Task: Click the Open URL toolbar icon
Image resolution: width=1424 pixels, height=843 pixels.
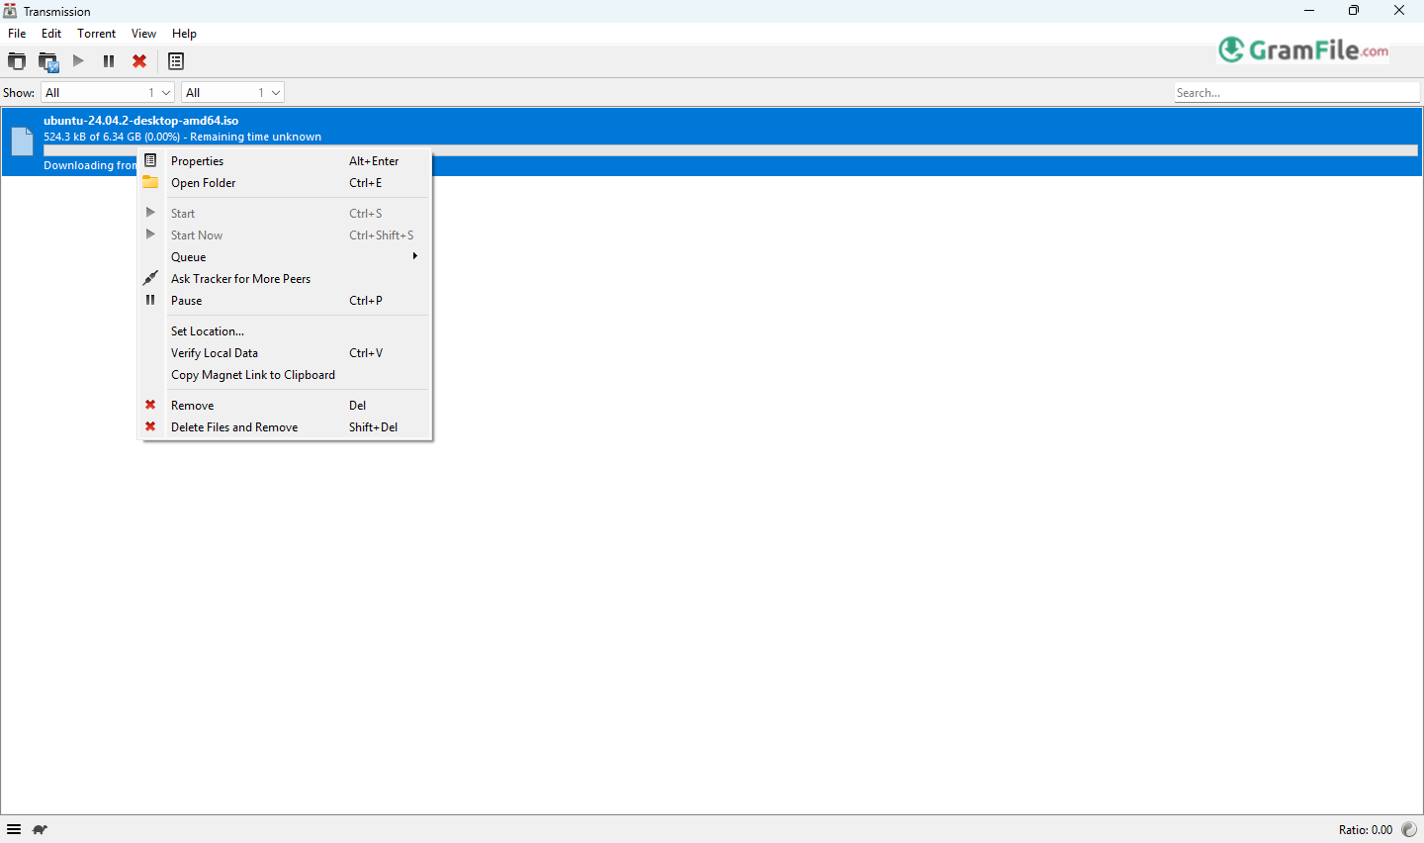Action: point(48,61)
